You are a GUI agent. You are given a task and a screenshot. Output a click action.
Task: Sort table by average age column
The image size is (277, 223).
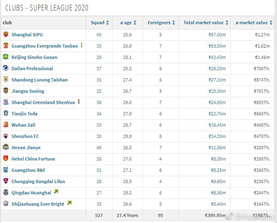click(x=128, y=23)
